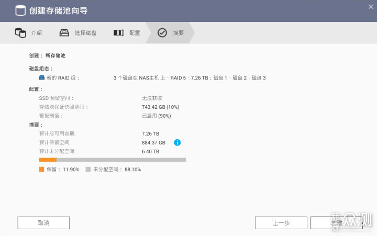This screenshot has width=377, height=236.
Task: Click the orange 保留 legend swatch
Action: click(41, 170)
